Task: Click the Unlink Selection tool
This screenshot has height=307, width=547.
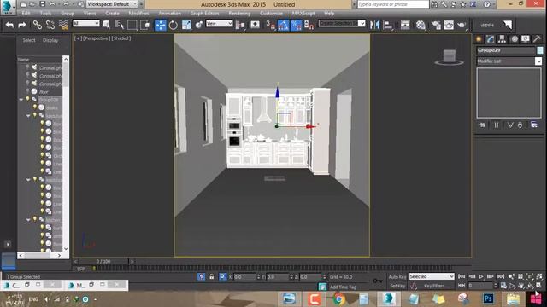Action: (50, 25)
